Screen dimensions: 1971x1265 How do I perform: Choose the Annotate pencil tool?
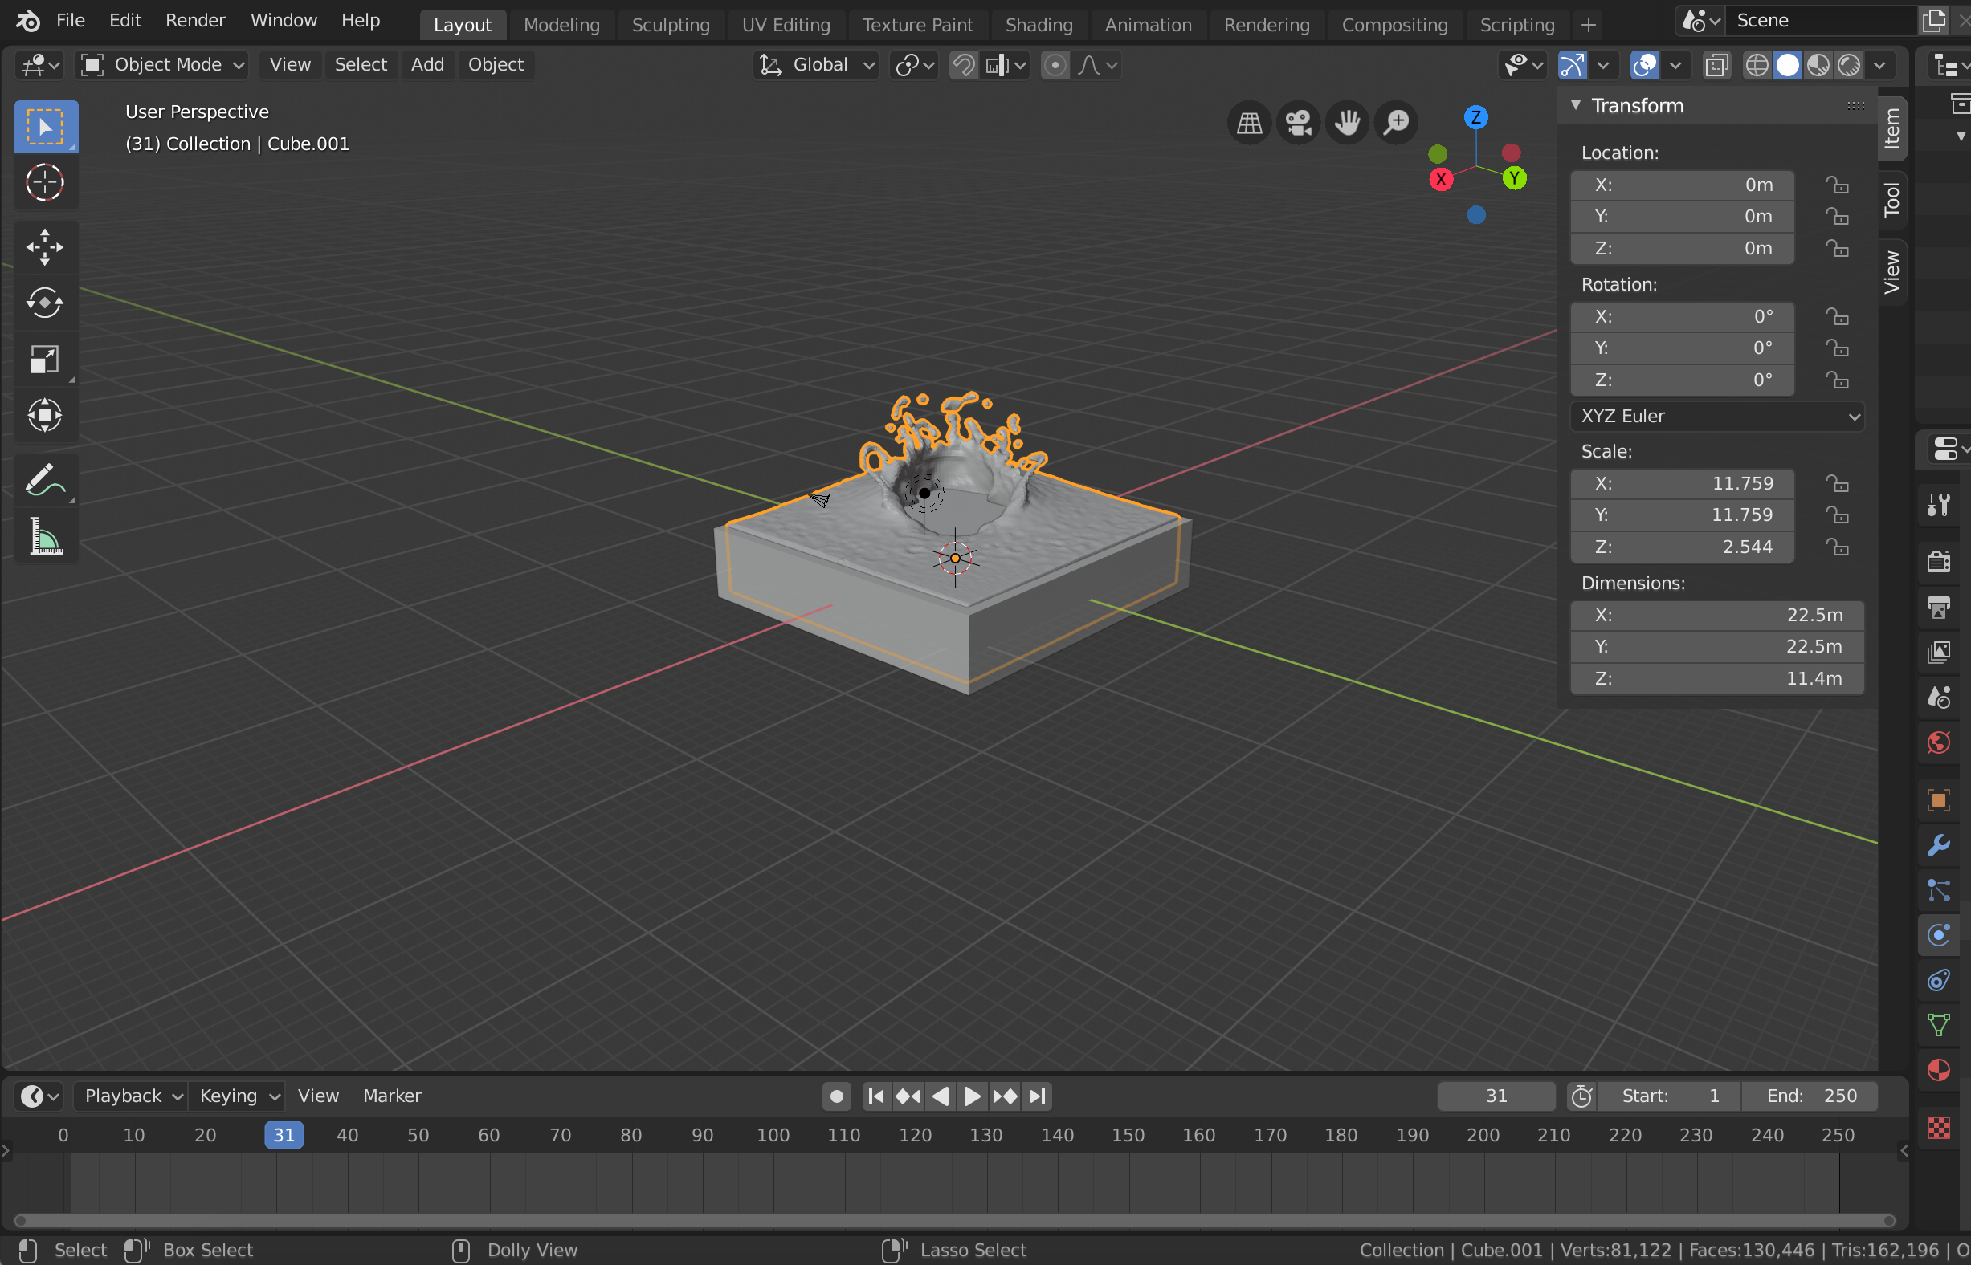pyautogui.click(x=46, y=481)
